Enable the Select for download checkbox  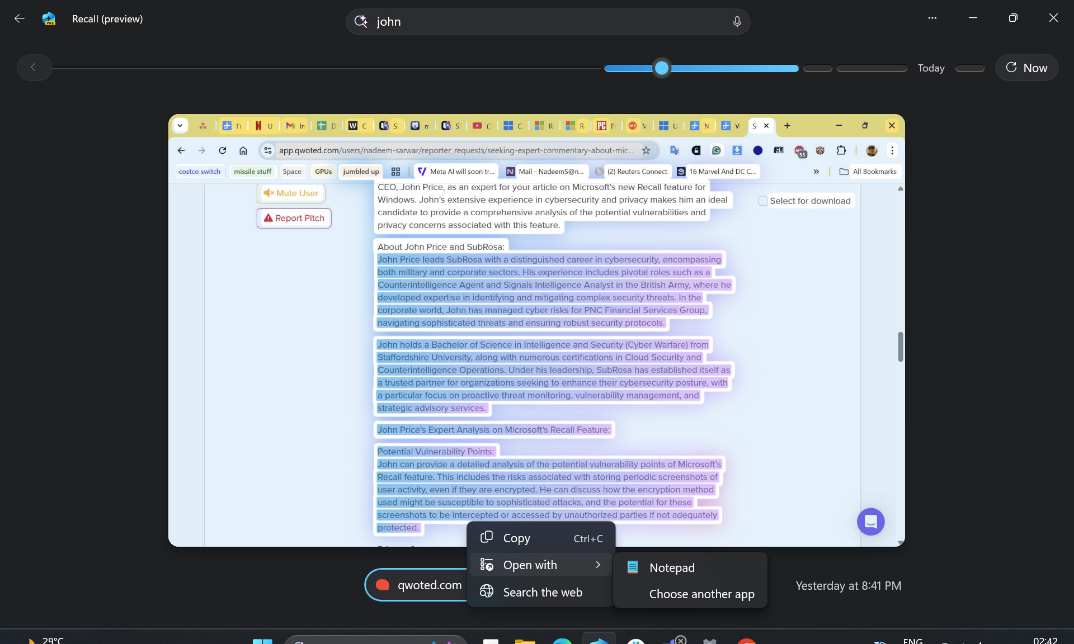pyautogui.click(x=763, y=201)
